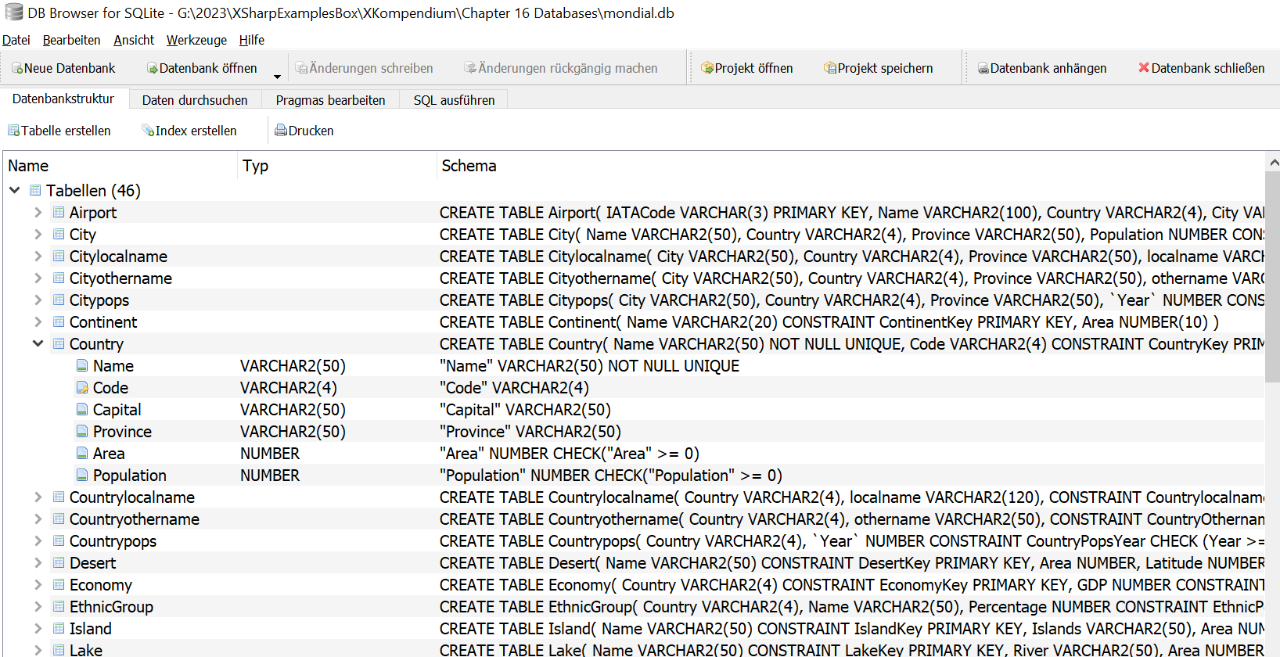Click the Name column field icon
This screenshot has width=1280, height=657.
coord(82,366)
